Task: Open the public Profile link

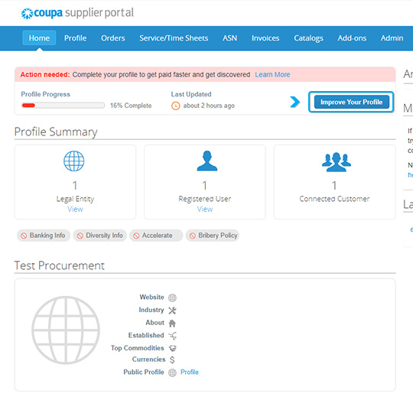Action: [190, 372]
